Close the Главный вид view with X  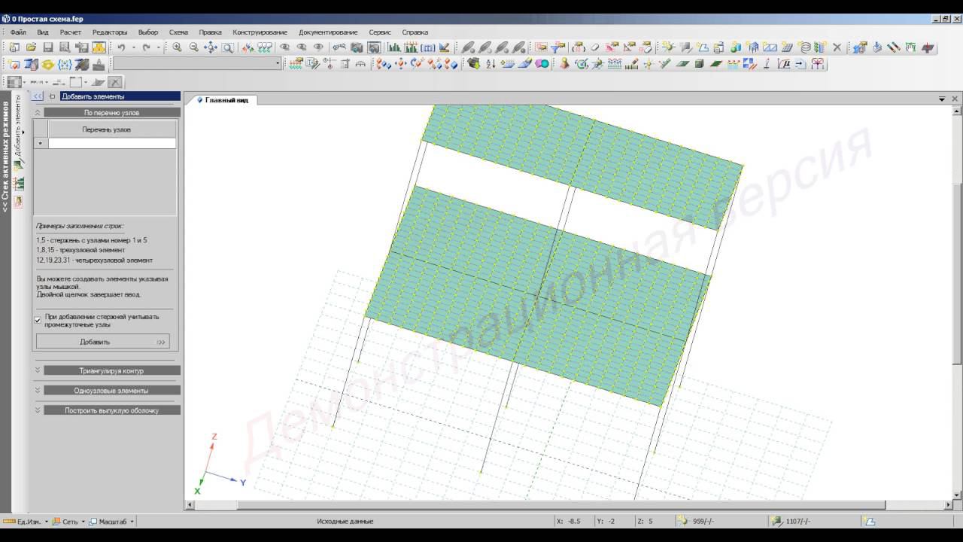point(955,99)
